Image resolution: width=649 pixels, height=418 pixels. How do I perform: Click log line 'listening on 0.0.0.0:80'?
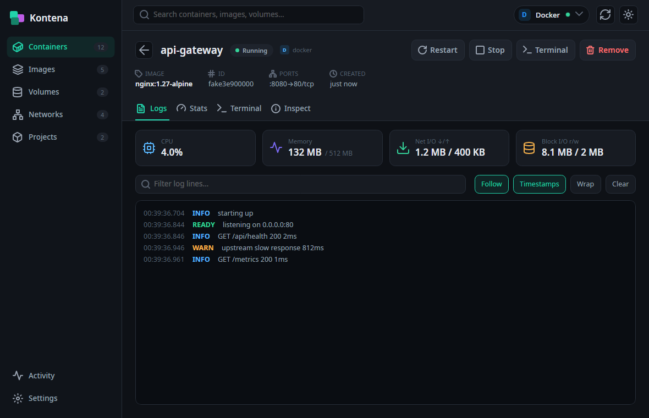258,225
